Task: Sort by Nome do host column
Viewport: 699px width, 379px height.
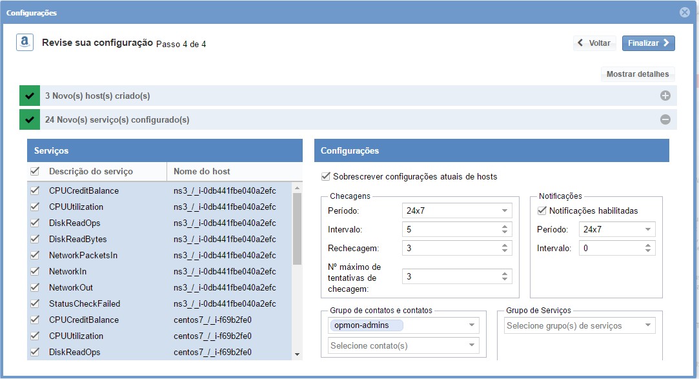Action: pyautogui.click(x=202, y=171)
